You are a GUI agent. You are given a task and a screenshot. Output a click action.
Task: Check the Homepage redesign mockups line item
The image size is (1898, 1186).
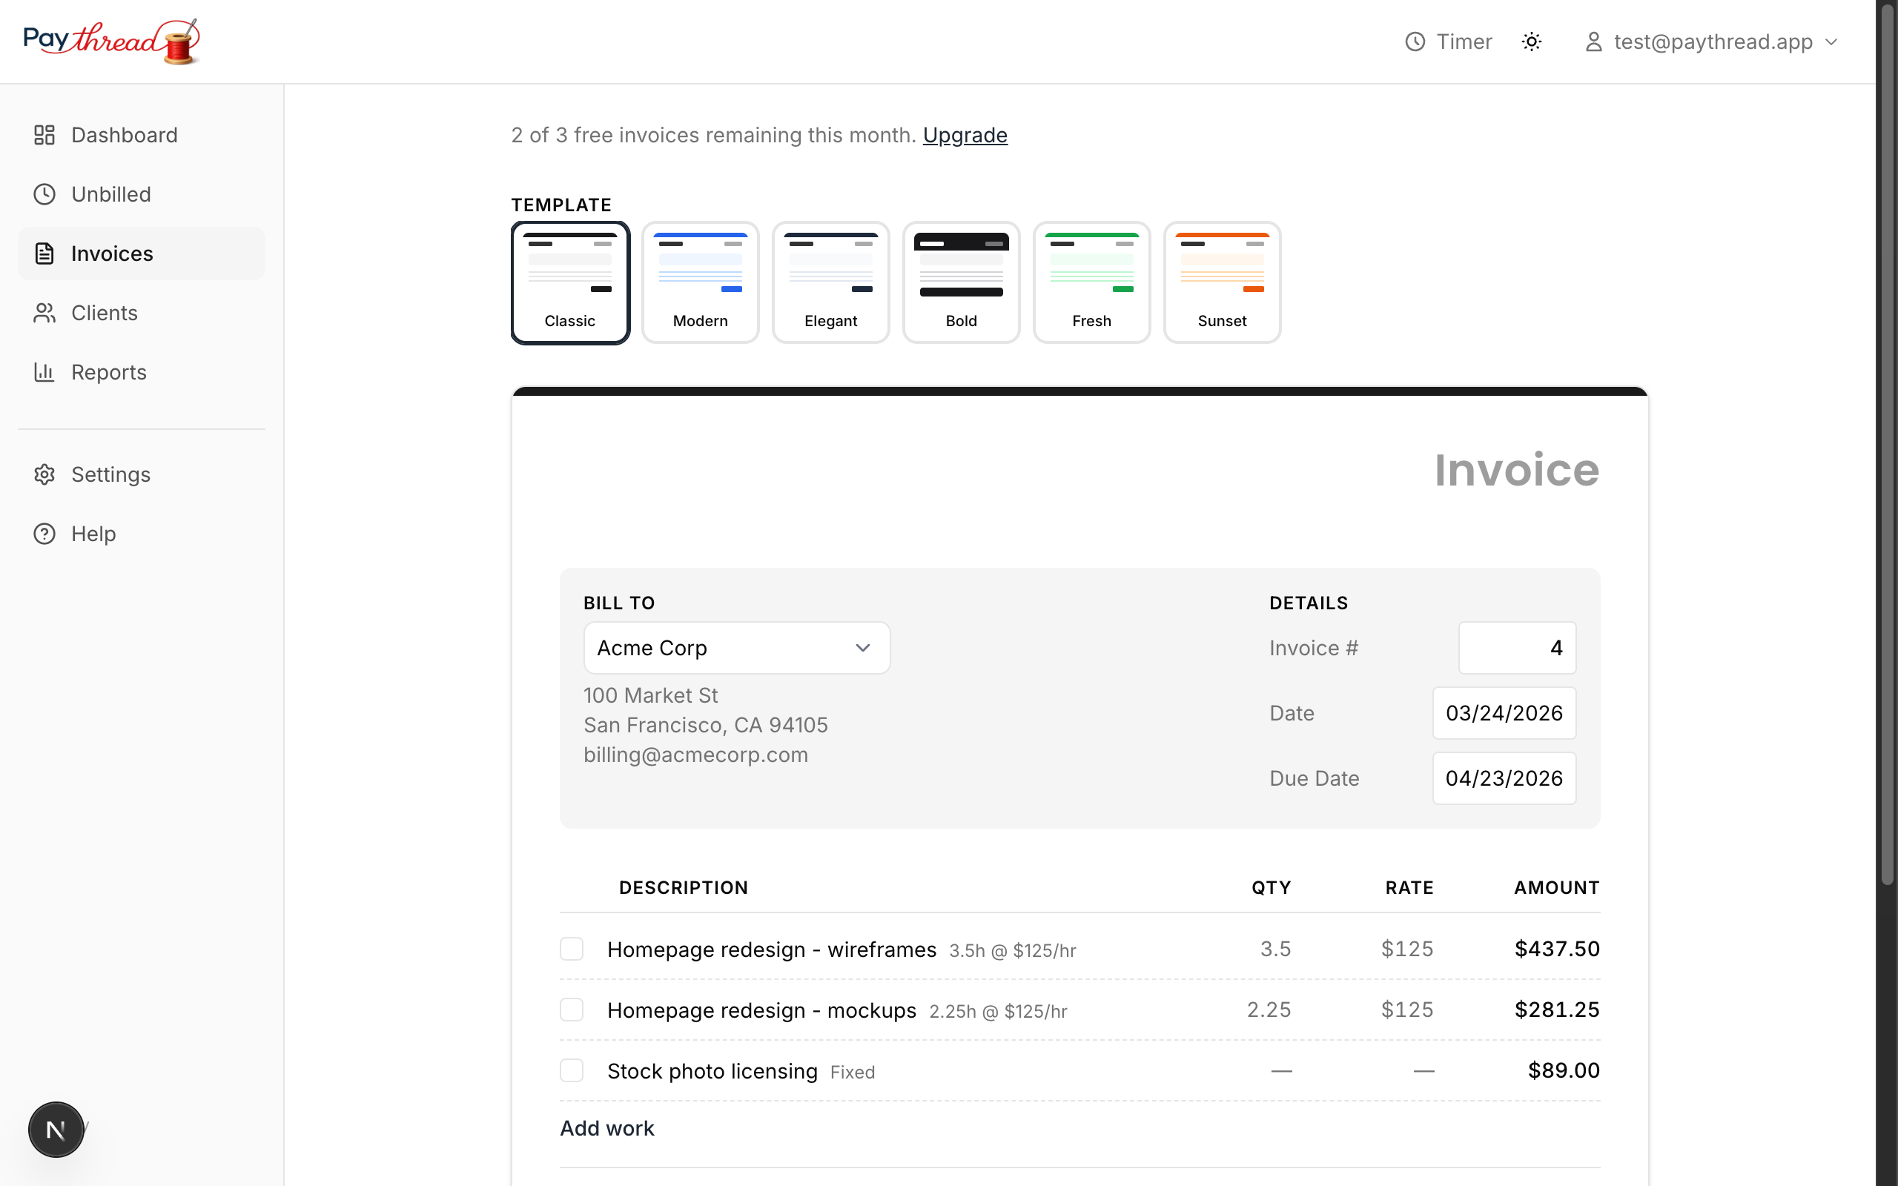click(x=572, y=1010)
